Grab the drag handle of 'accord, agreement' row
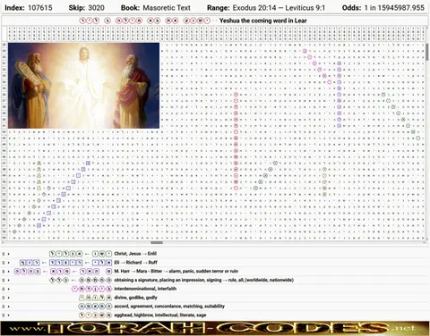This screenshot has height=336, width=430. click(4, 307)
